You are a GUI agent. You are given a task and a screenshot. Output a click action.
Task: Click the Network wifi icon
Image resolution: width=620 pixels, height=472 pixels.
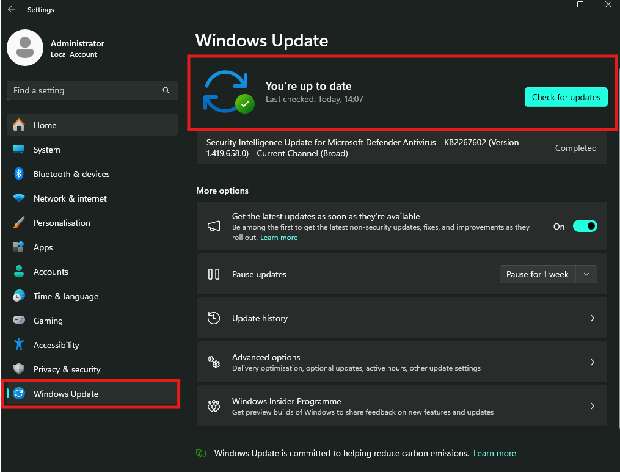click(x=18, y=198)
